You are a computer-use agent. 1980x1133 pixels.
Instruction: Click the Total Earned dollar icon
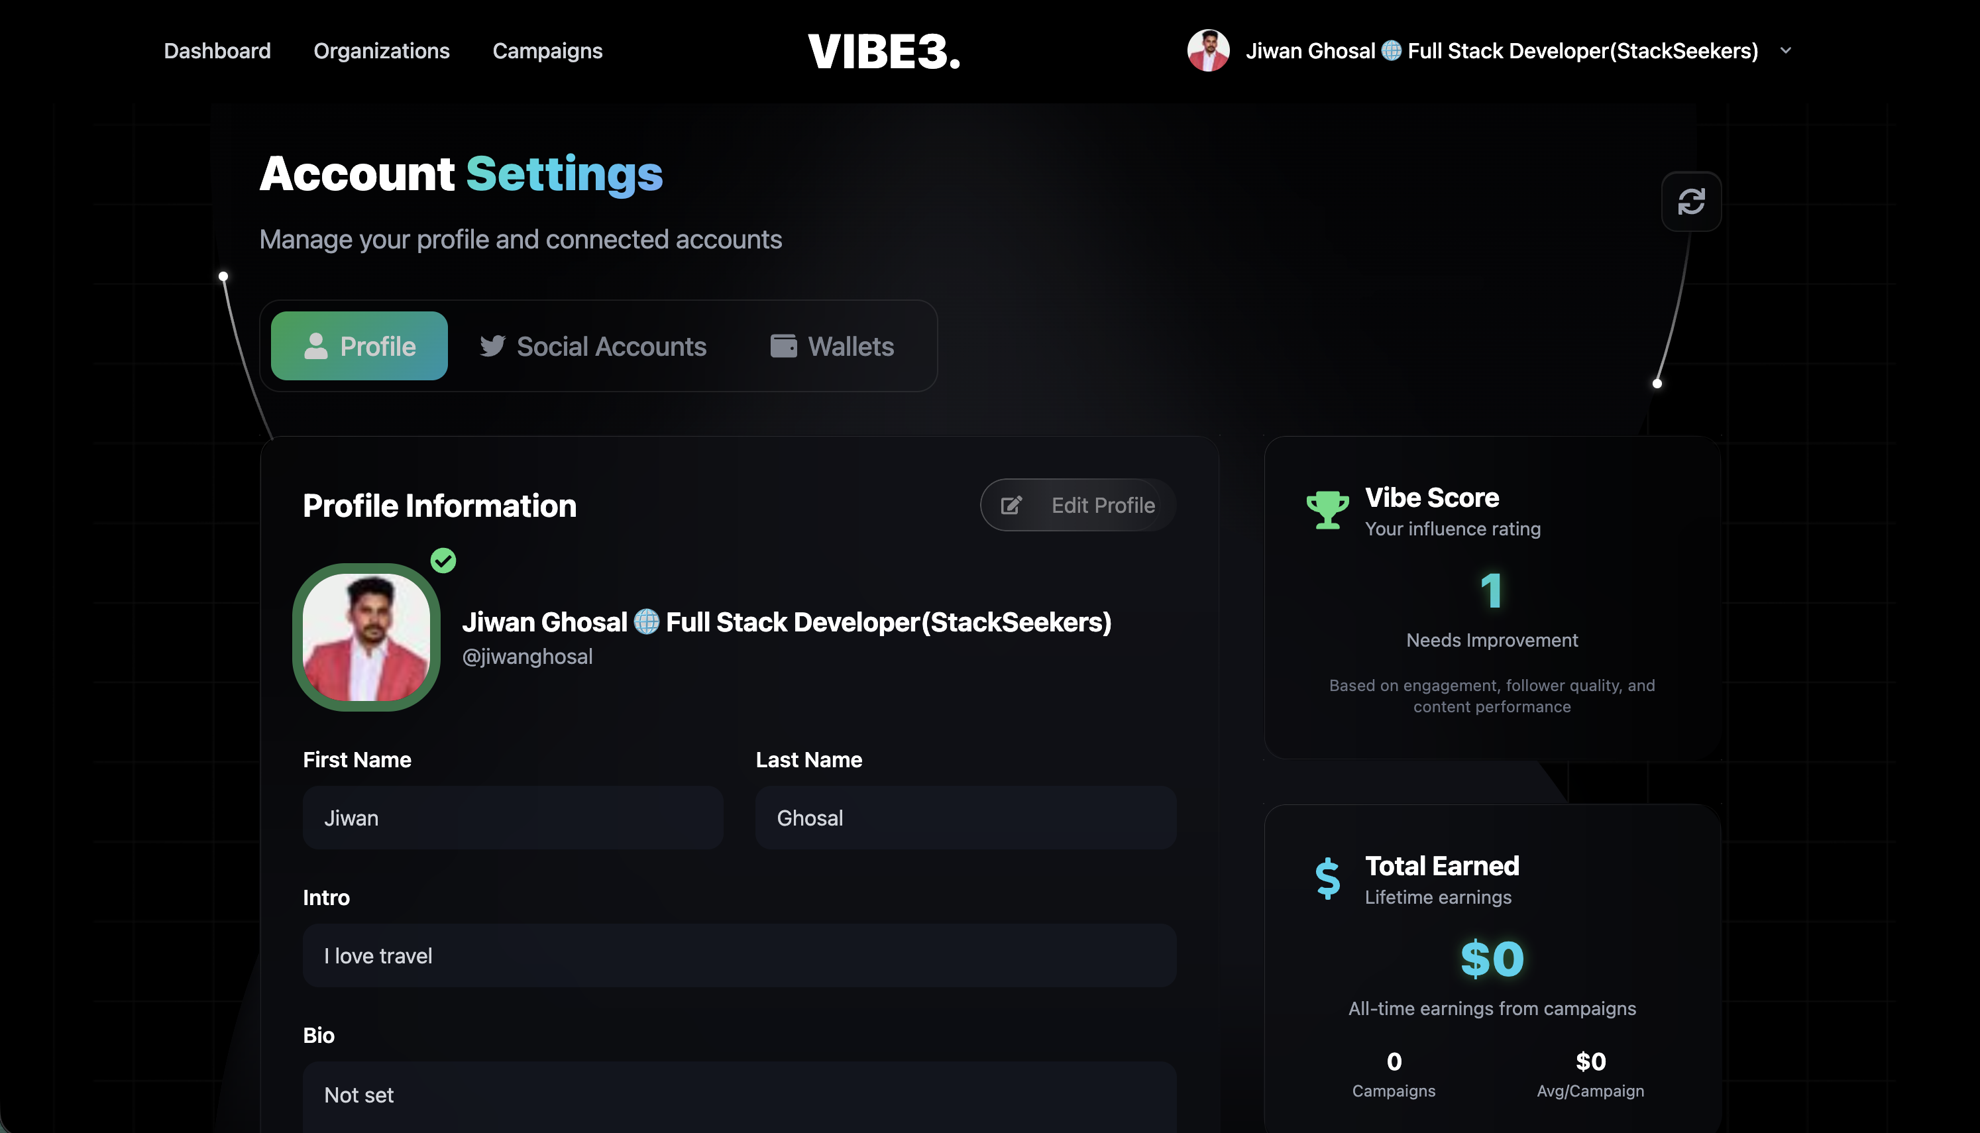pyautogui.click(x=1327, y=879)
